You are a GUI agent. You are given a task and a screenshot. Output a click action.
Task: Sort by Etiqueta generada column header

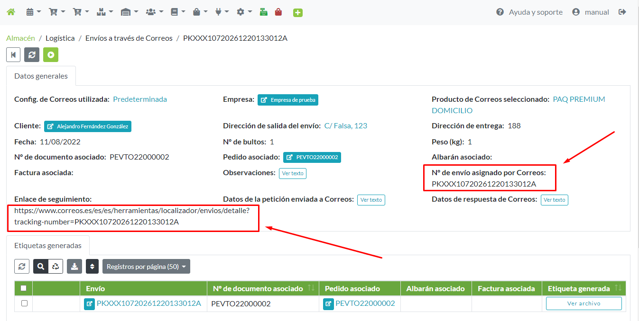[x=583, y=288]
